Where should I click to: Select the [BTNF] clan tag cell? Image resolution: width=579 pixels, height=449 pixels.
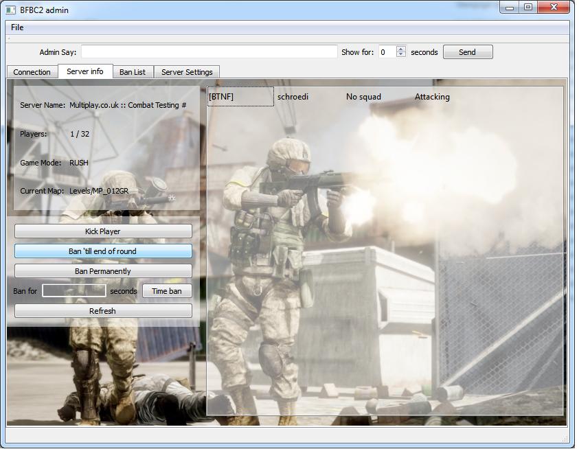240,97
